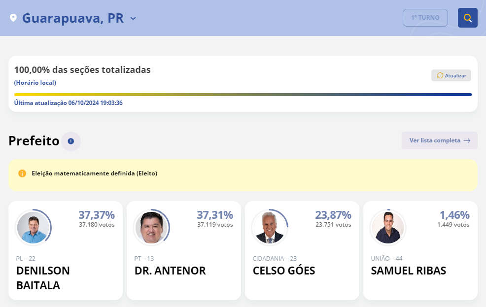The image size is (486, 307).
Task: Open the city selector chevron
Action: (x=132, y=19)
